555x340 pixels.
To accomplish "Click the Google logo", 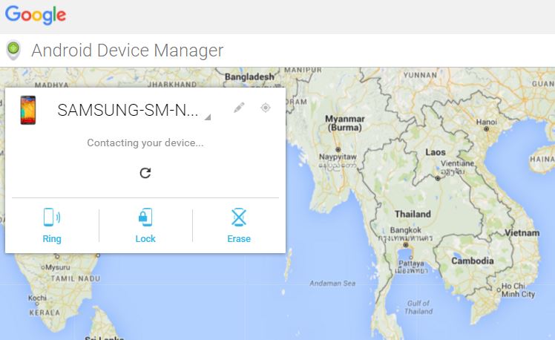I will pyautogui.click(x=36, y=15).
